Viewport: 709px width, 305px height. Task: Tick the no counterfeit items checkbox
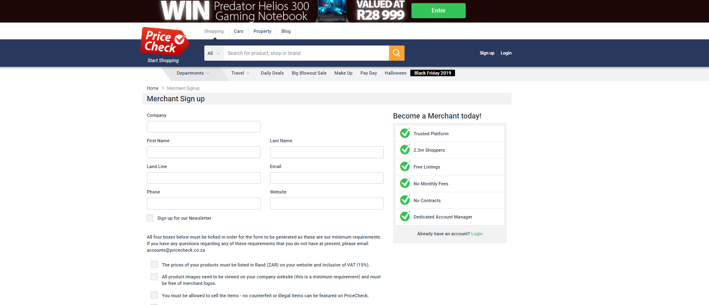pos(154,295)
